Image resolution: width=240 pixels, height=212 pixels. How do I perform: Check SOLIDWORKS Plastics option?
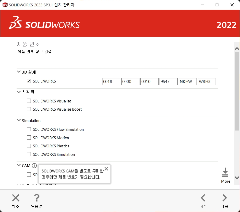(29, 146)
